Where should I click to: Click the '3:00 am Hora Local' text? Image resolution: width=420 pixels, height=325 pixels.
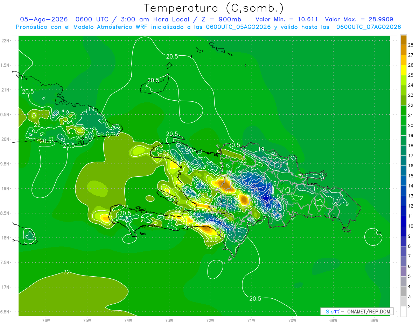click(155, 19)
